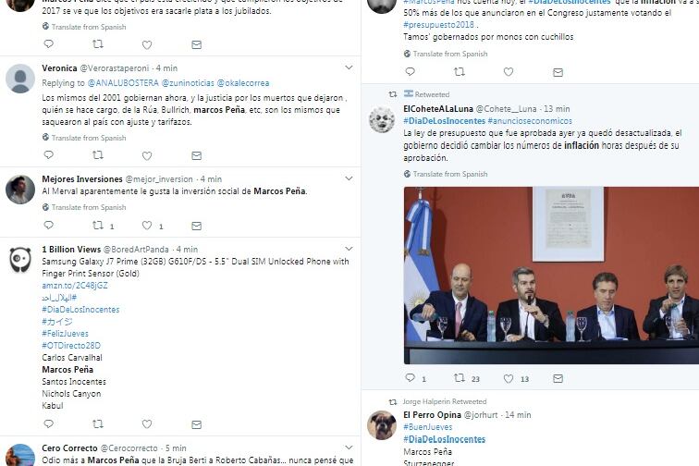Open the @ANALUBOSTERA mention in Veronica's reply
The height and width of the screenshot is (466, 699).
coord(123,83)
